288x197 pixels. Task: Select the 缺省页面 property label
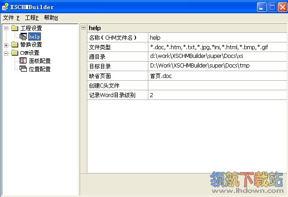click(x=100, y=76)
